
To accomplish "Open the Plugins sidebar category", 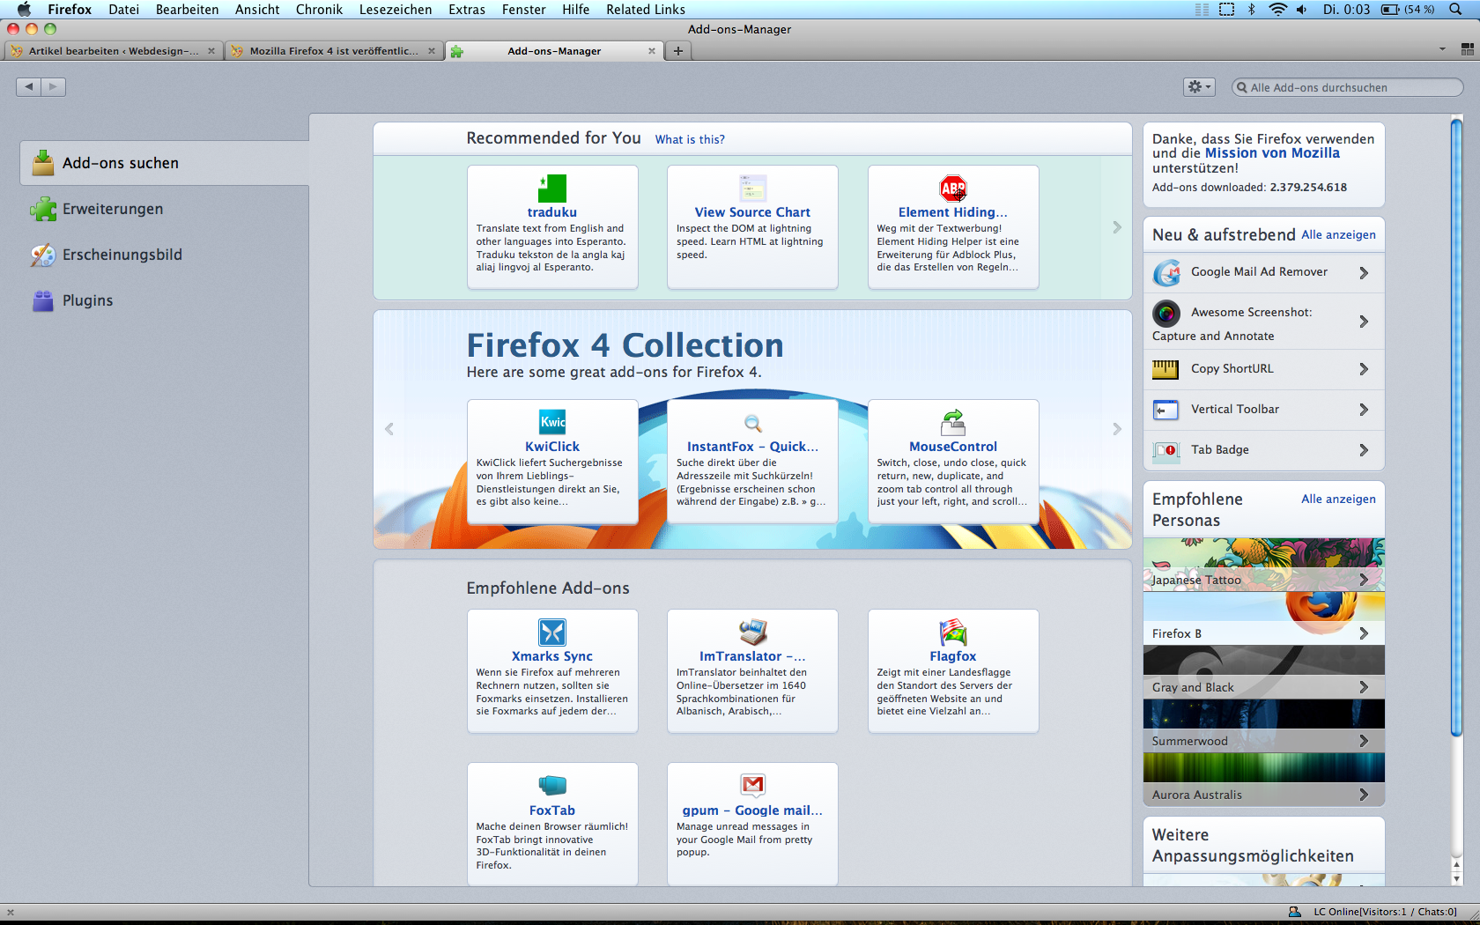I will [x=164, y=300].
